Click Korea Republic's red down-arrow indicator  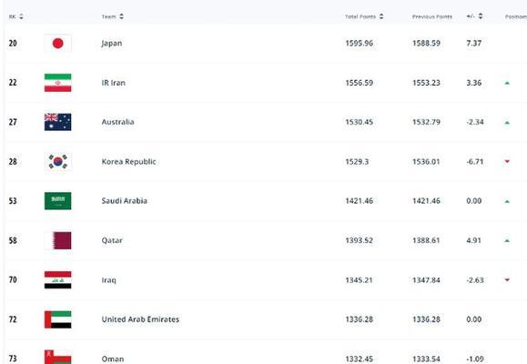point(507,162)
